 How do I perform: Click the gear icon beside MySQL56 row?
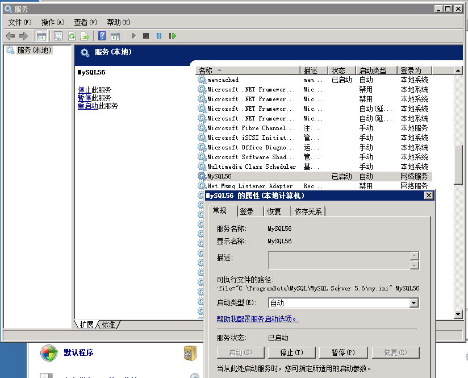click(202, 176)
